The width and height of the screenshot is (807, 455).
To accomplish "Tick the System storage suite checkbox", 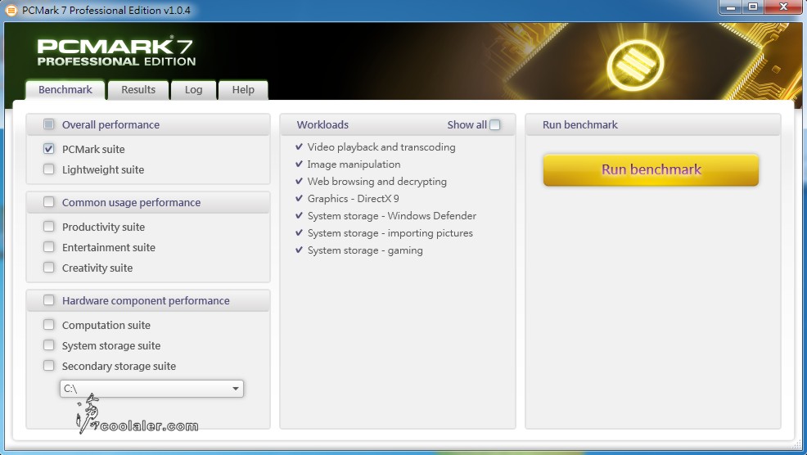I will [x=49, y=345].
